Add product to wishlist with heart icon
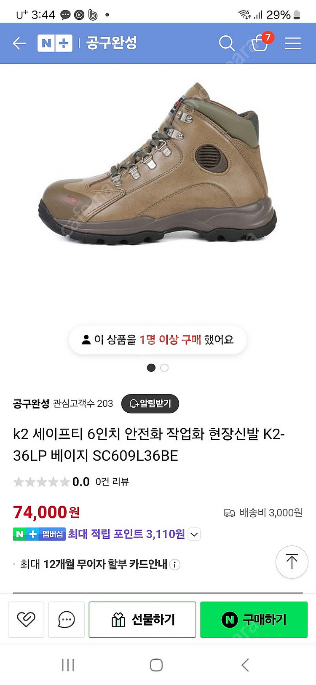This screenshot has width=316, height=685. click(x=26, y=619)
